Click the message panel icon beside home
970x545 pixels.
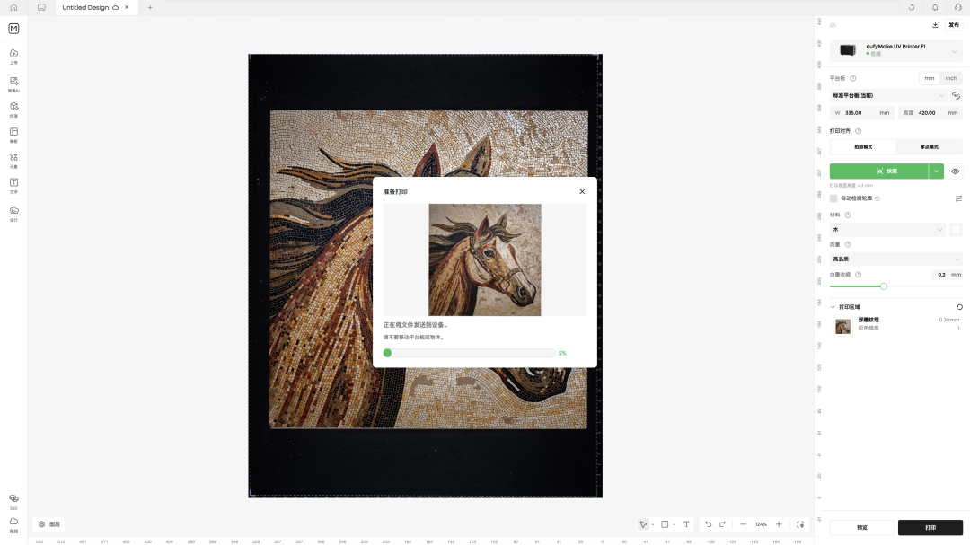(41, 7)
